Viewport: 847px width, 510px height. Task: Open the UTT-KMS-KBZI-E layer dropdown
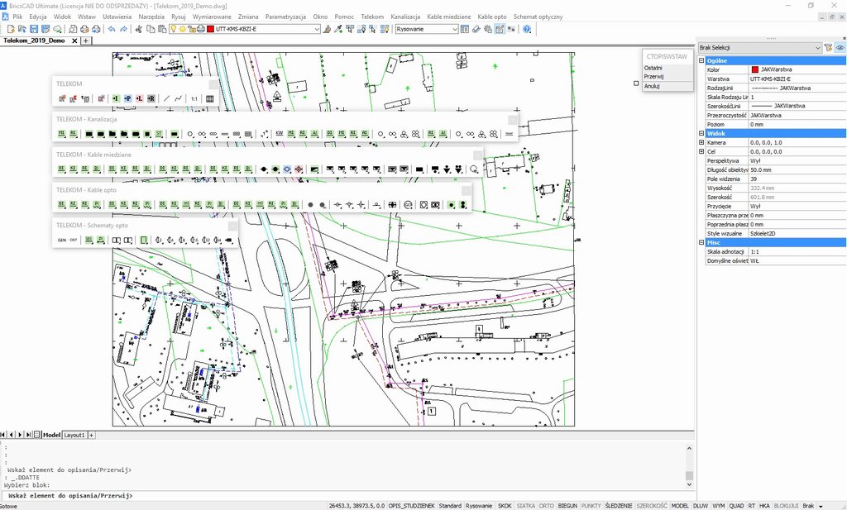pyautogui.click(x=317, y=29)
